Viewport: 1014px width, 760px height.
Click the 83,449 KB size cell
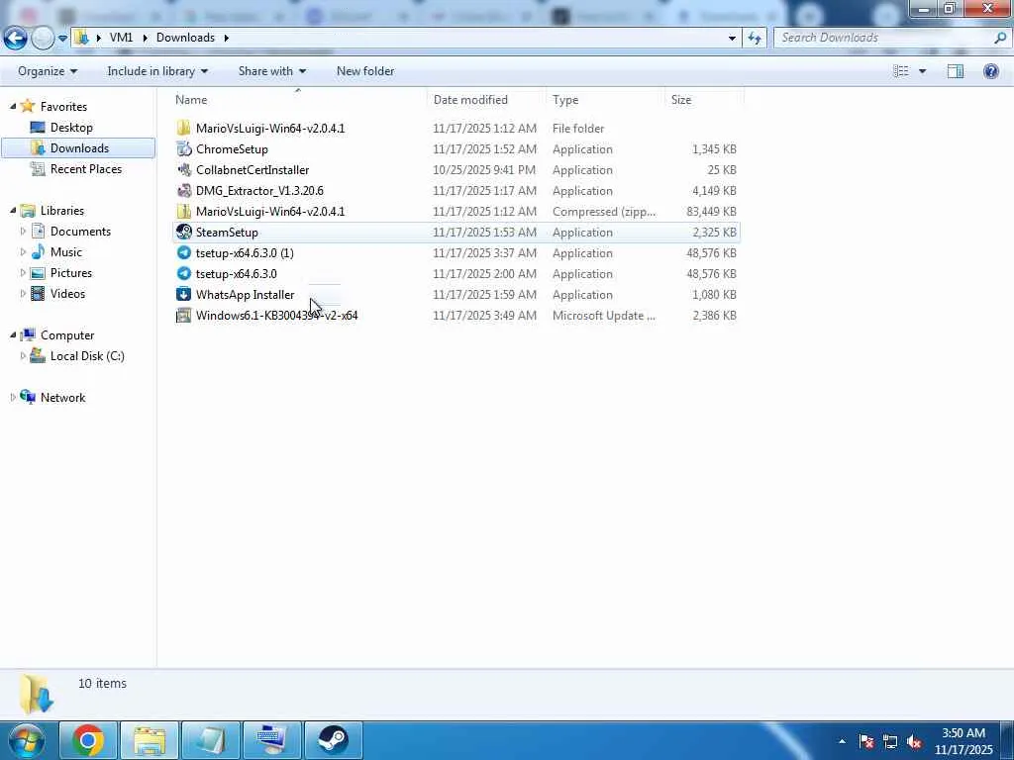(x=711, y=212)
